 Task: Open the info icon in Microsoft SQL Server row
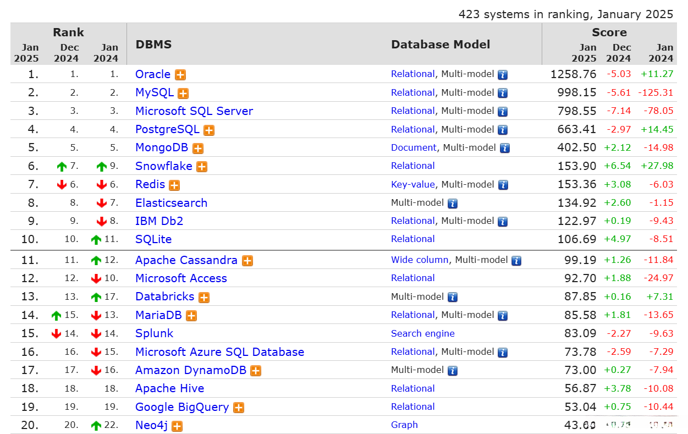tap(503, 112)
